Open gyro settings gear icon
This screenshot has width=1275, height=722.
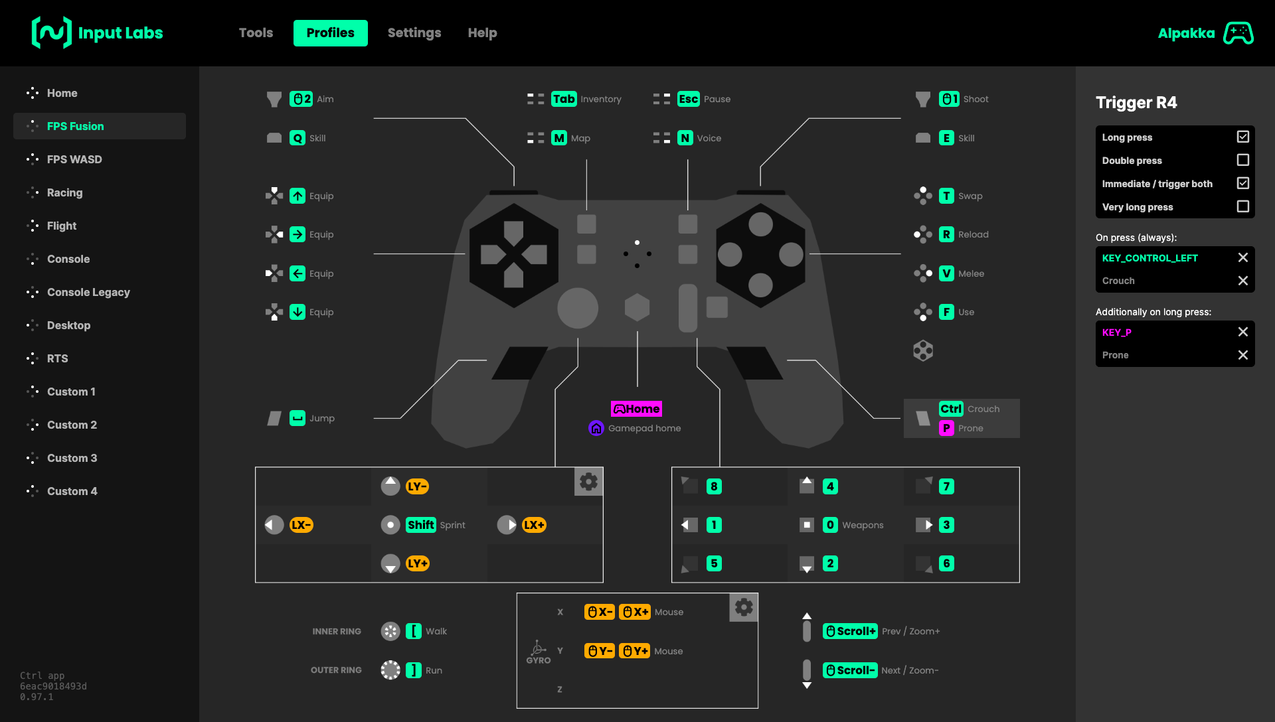tap(744, 608)
